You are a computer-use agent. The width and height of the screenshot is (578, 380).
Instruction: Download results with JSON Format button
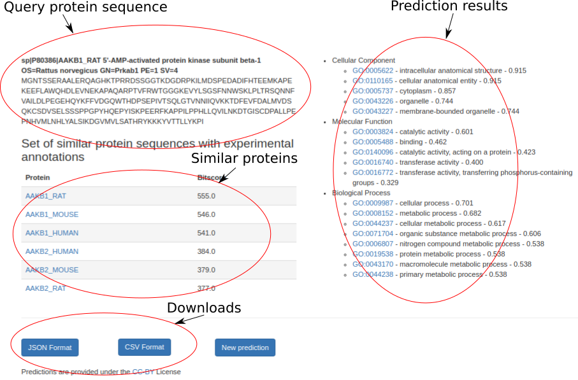point(50,348)
